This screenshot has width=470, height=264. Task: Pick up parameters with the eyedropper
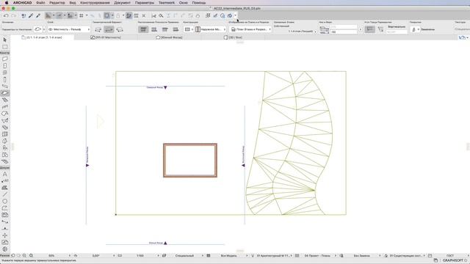pyautogui.click(x=31, y=15)
